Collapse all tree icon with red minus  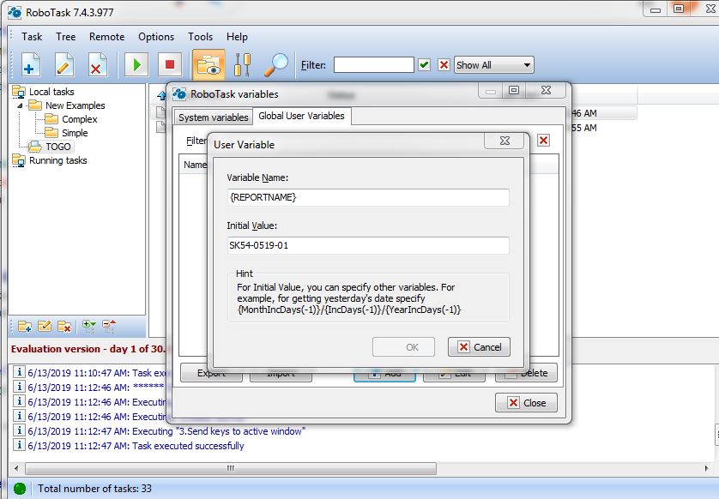point(109,327)
